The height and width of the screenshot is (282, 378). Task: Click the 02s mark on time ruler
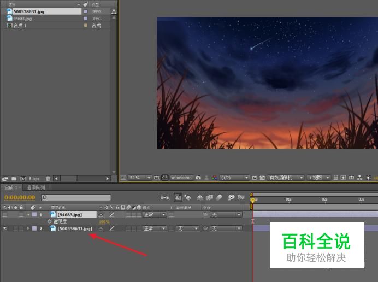click(x=324, y=199)
